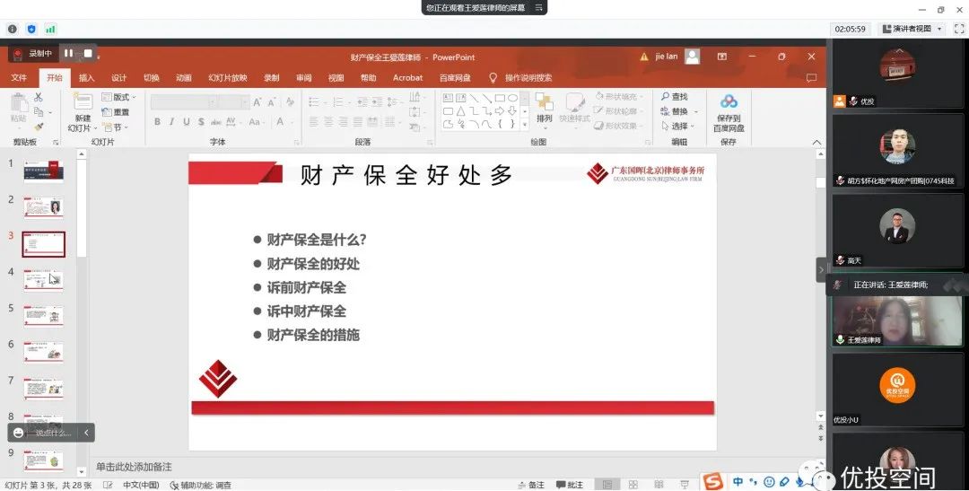Click the network signal bars icon
Image resolution: width=969 pixels, height=491 pixels.
click(x=50, y=29)
